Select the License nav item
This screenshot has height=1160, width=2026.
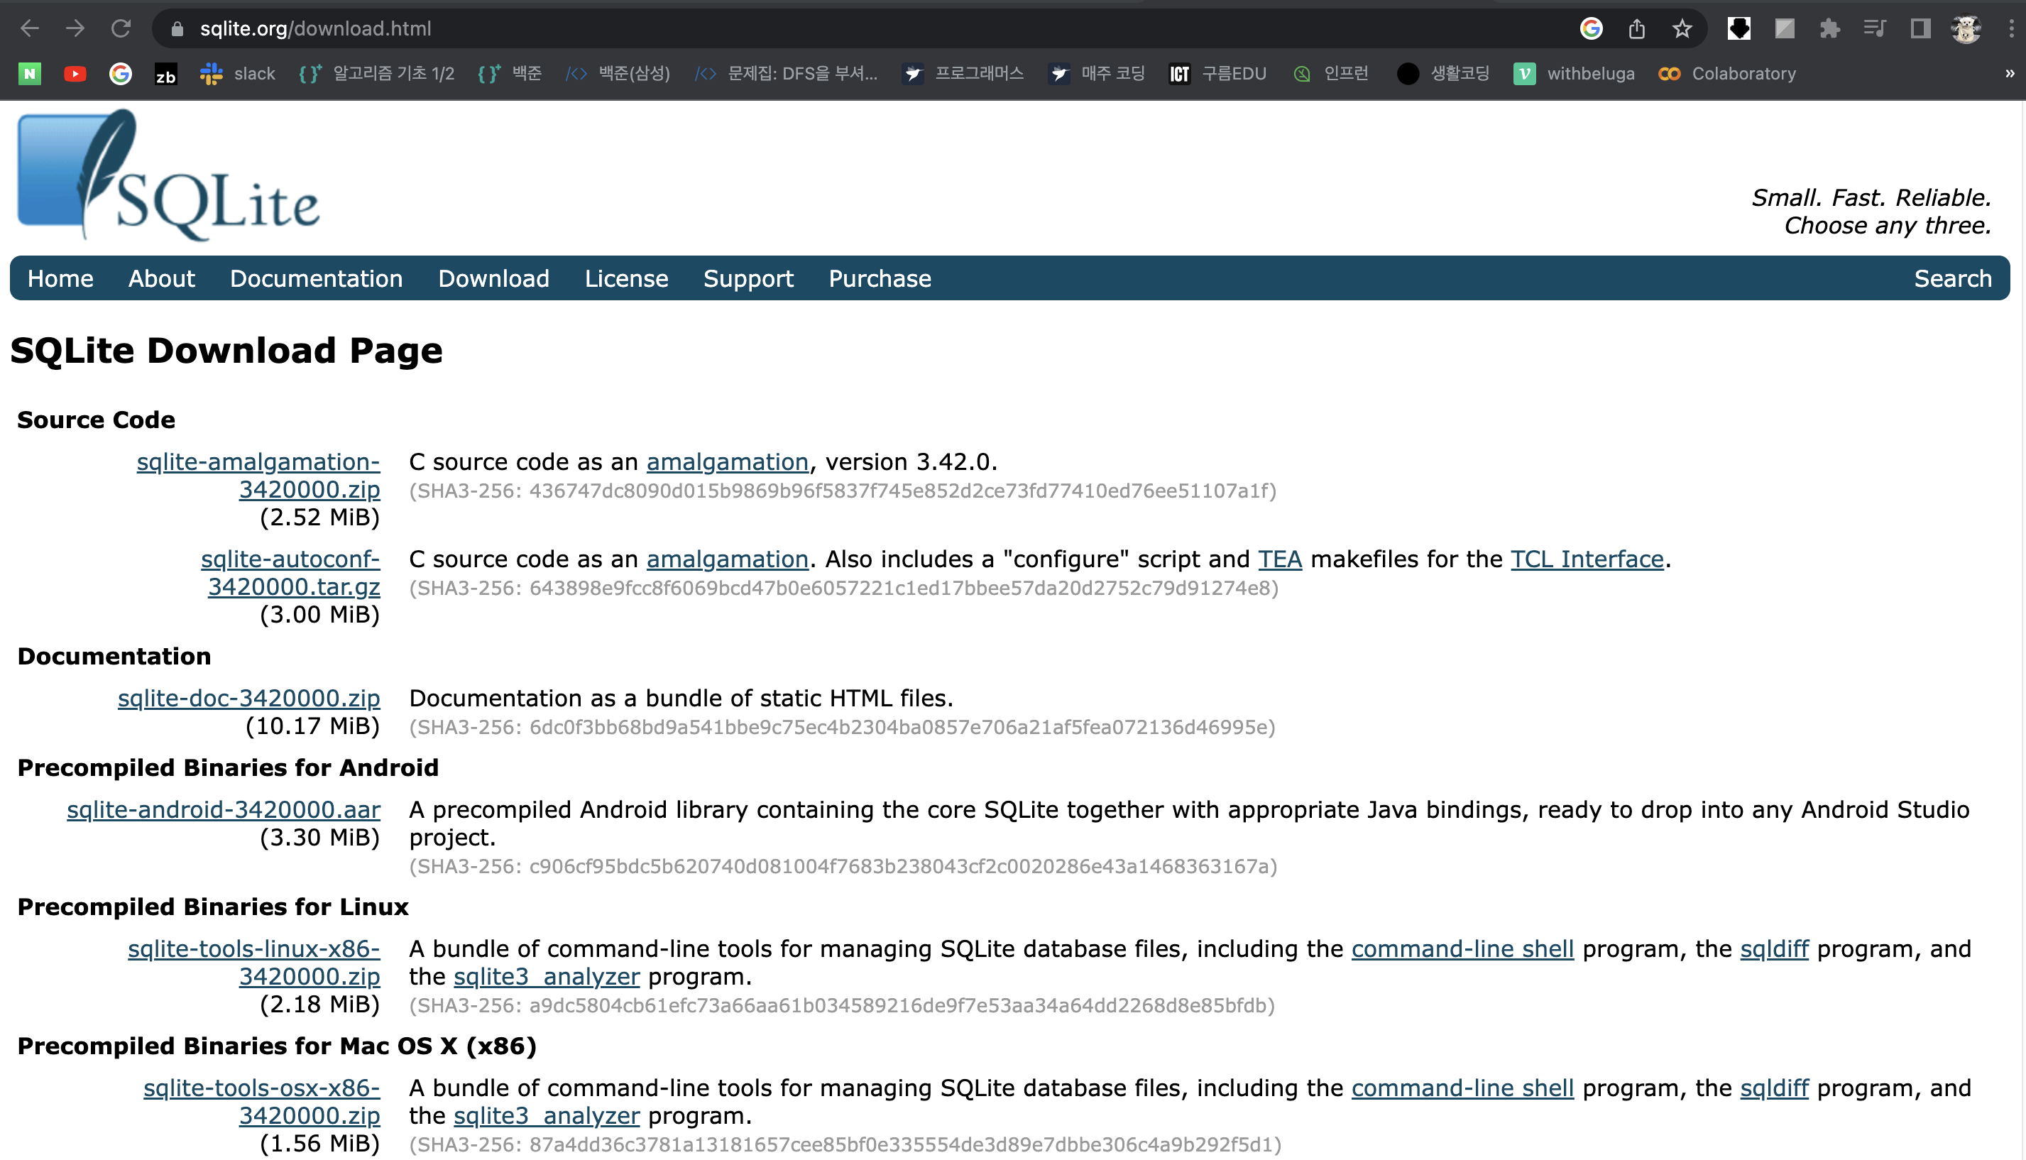(x=626, y=278)
